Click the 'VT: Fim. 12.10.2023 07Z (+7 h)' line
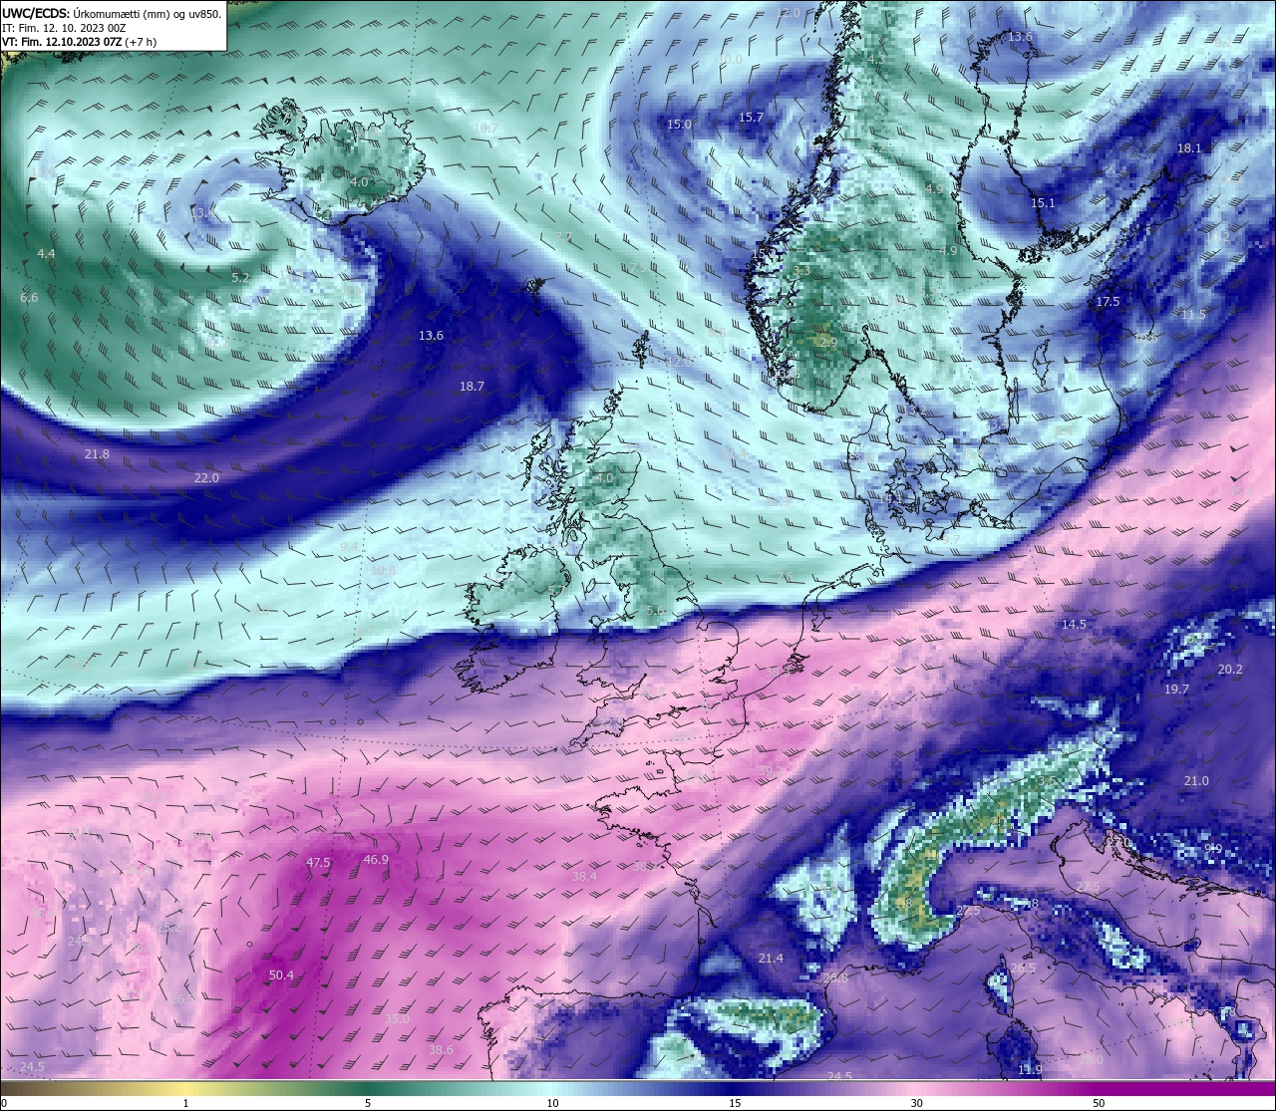Image resolution: width=1276 pixels, height=1111 pixels. (79, 42)
